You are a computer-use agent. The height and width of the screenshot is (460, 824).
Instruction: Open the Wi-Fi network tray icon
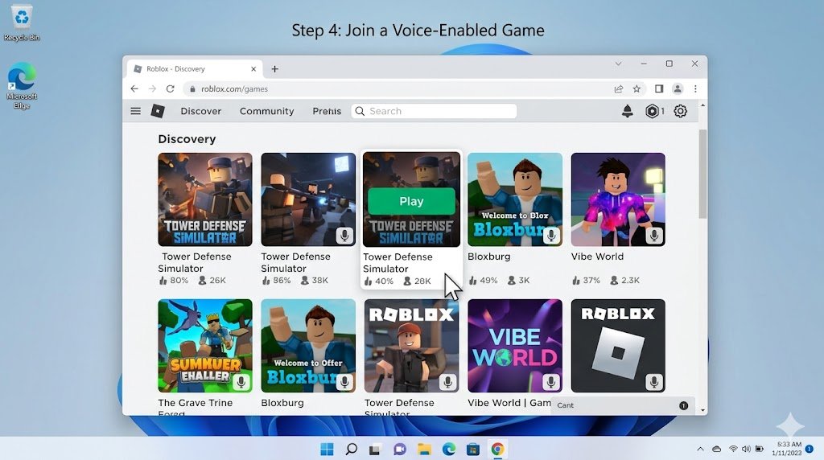(x=732, y=449)
